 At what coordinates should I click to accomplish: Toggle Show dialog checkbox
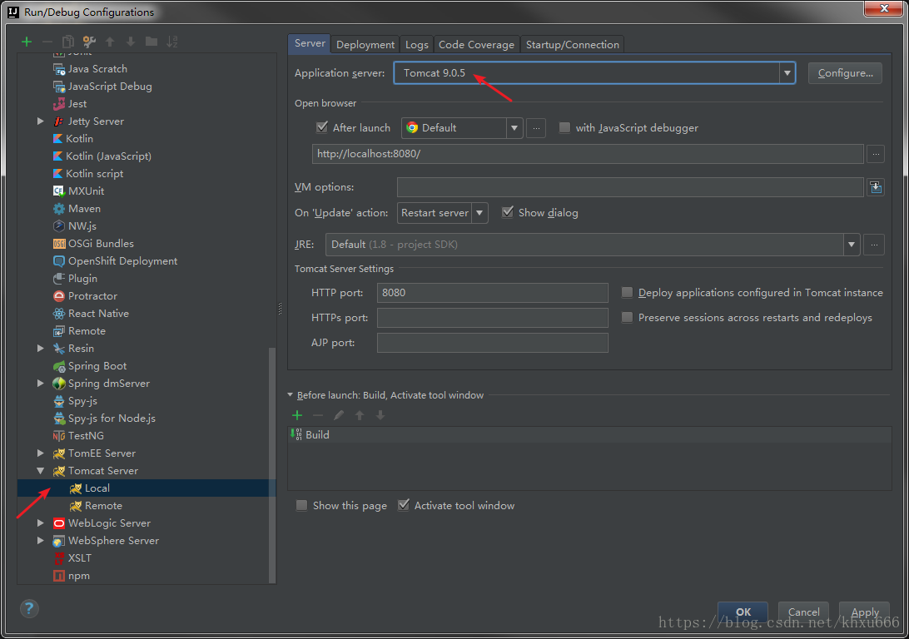[507, 212]
